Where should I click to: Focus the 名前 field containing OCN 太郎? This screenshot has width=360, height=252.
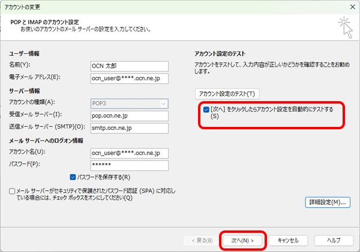click(128, 65)
